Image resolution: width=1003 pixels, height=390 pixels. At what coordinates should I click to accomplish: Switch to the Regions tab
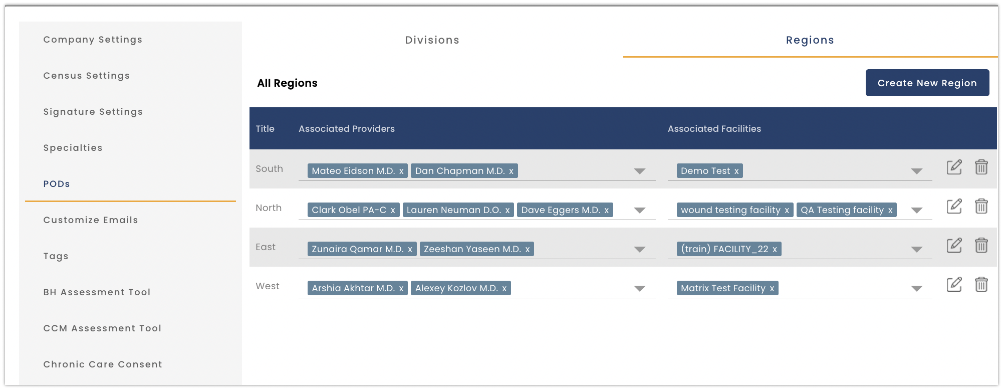tap(810, 40)
